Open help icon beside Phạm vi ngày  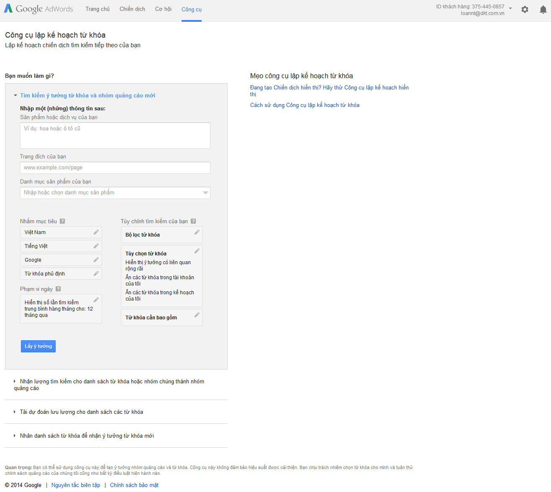point(58,289)
